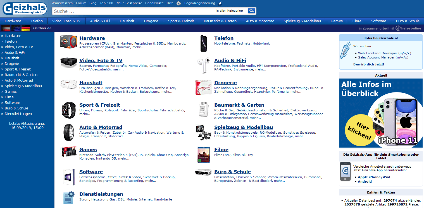Screen dimensions: 424x208
Task: Focus the Suche search field
Action: 133,11
